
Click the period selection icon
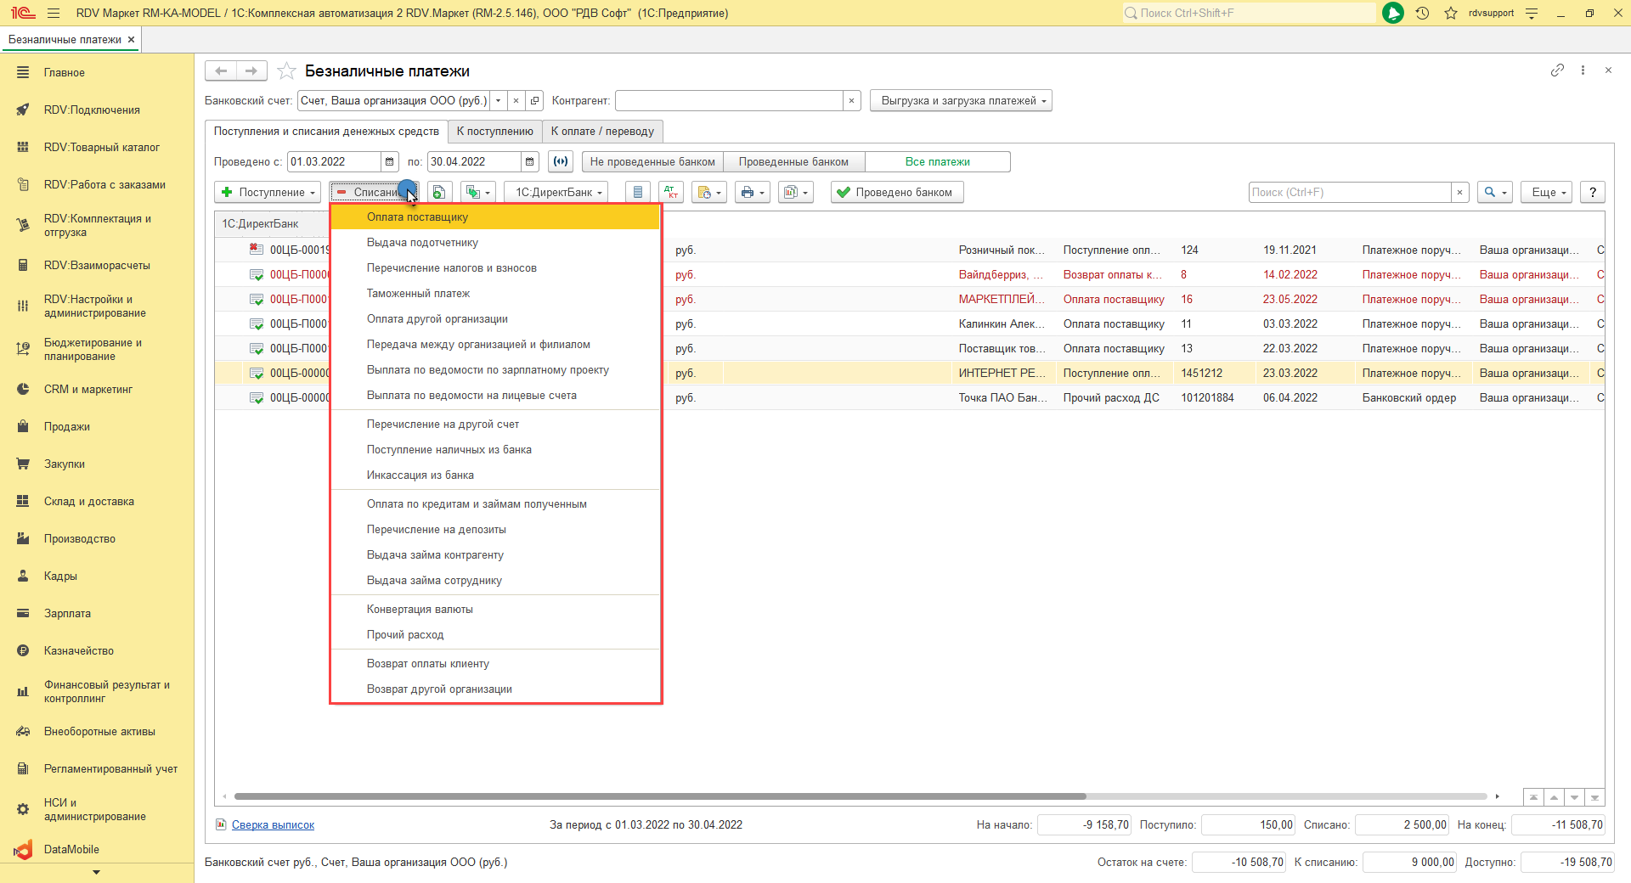pyautogui.click(x=561, y=162)
